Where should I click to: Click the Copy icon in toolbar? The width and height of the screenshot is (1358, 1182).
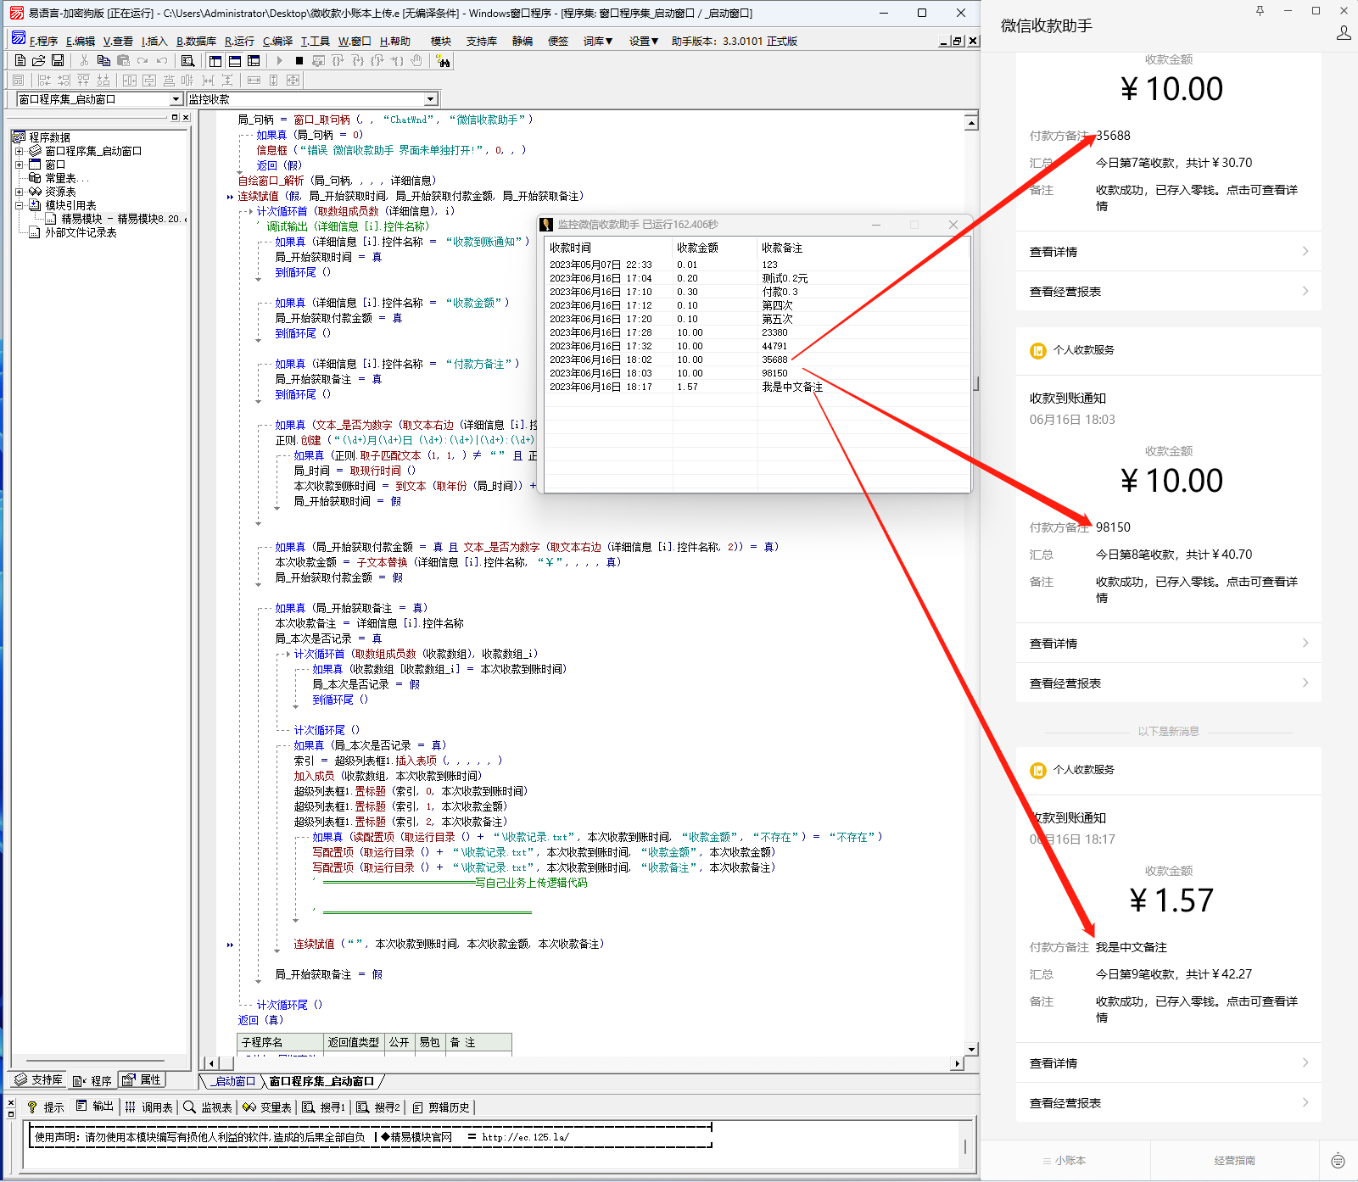(x=103, y=60)
